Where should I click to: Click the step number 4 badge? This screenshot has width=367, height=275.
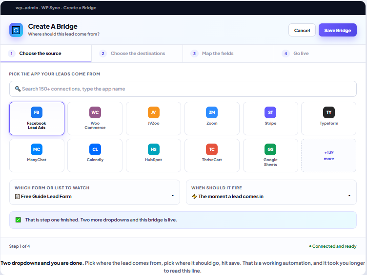(285, 54)
